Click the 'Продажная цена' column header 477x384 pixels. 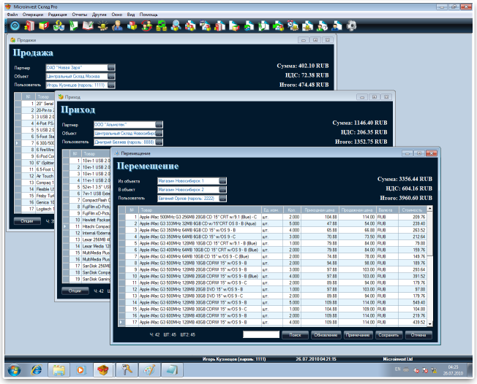(x=357, y=210)
